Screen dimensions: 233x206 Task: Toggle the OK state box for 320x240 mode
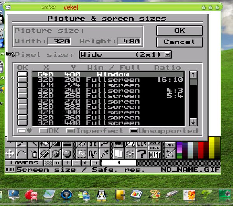coord(23,91)
